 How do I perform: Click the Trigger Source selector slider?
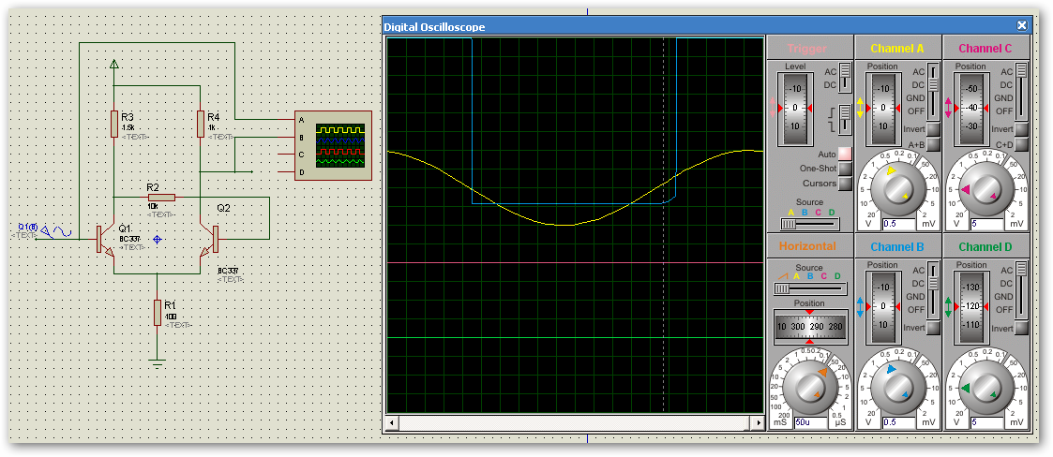point(809,223)
